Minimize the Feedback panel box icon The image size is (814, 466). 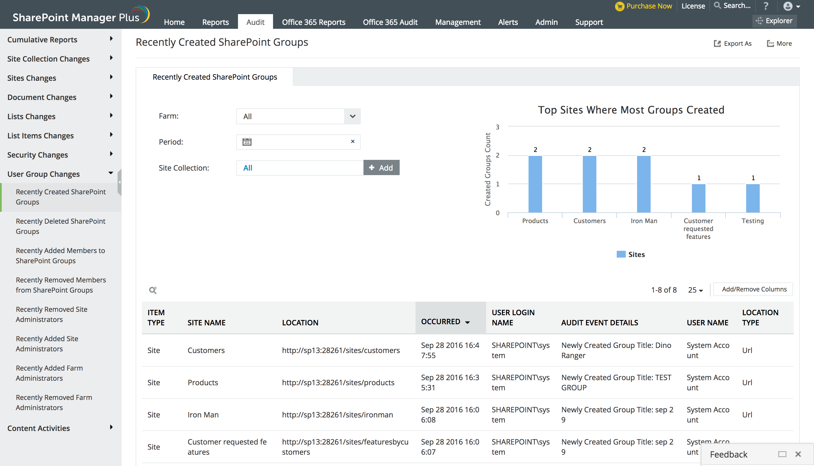pyautogui.click(x=782, y=454)
